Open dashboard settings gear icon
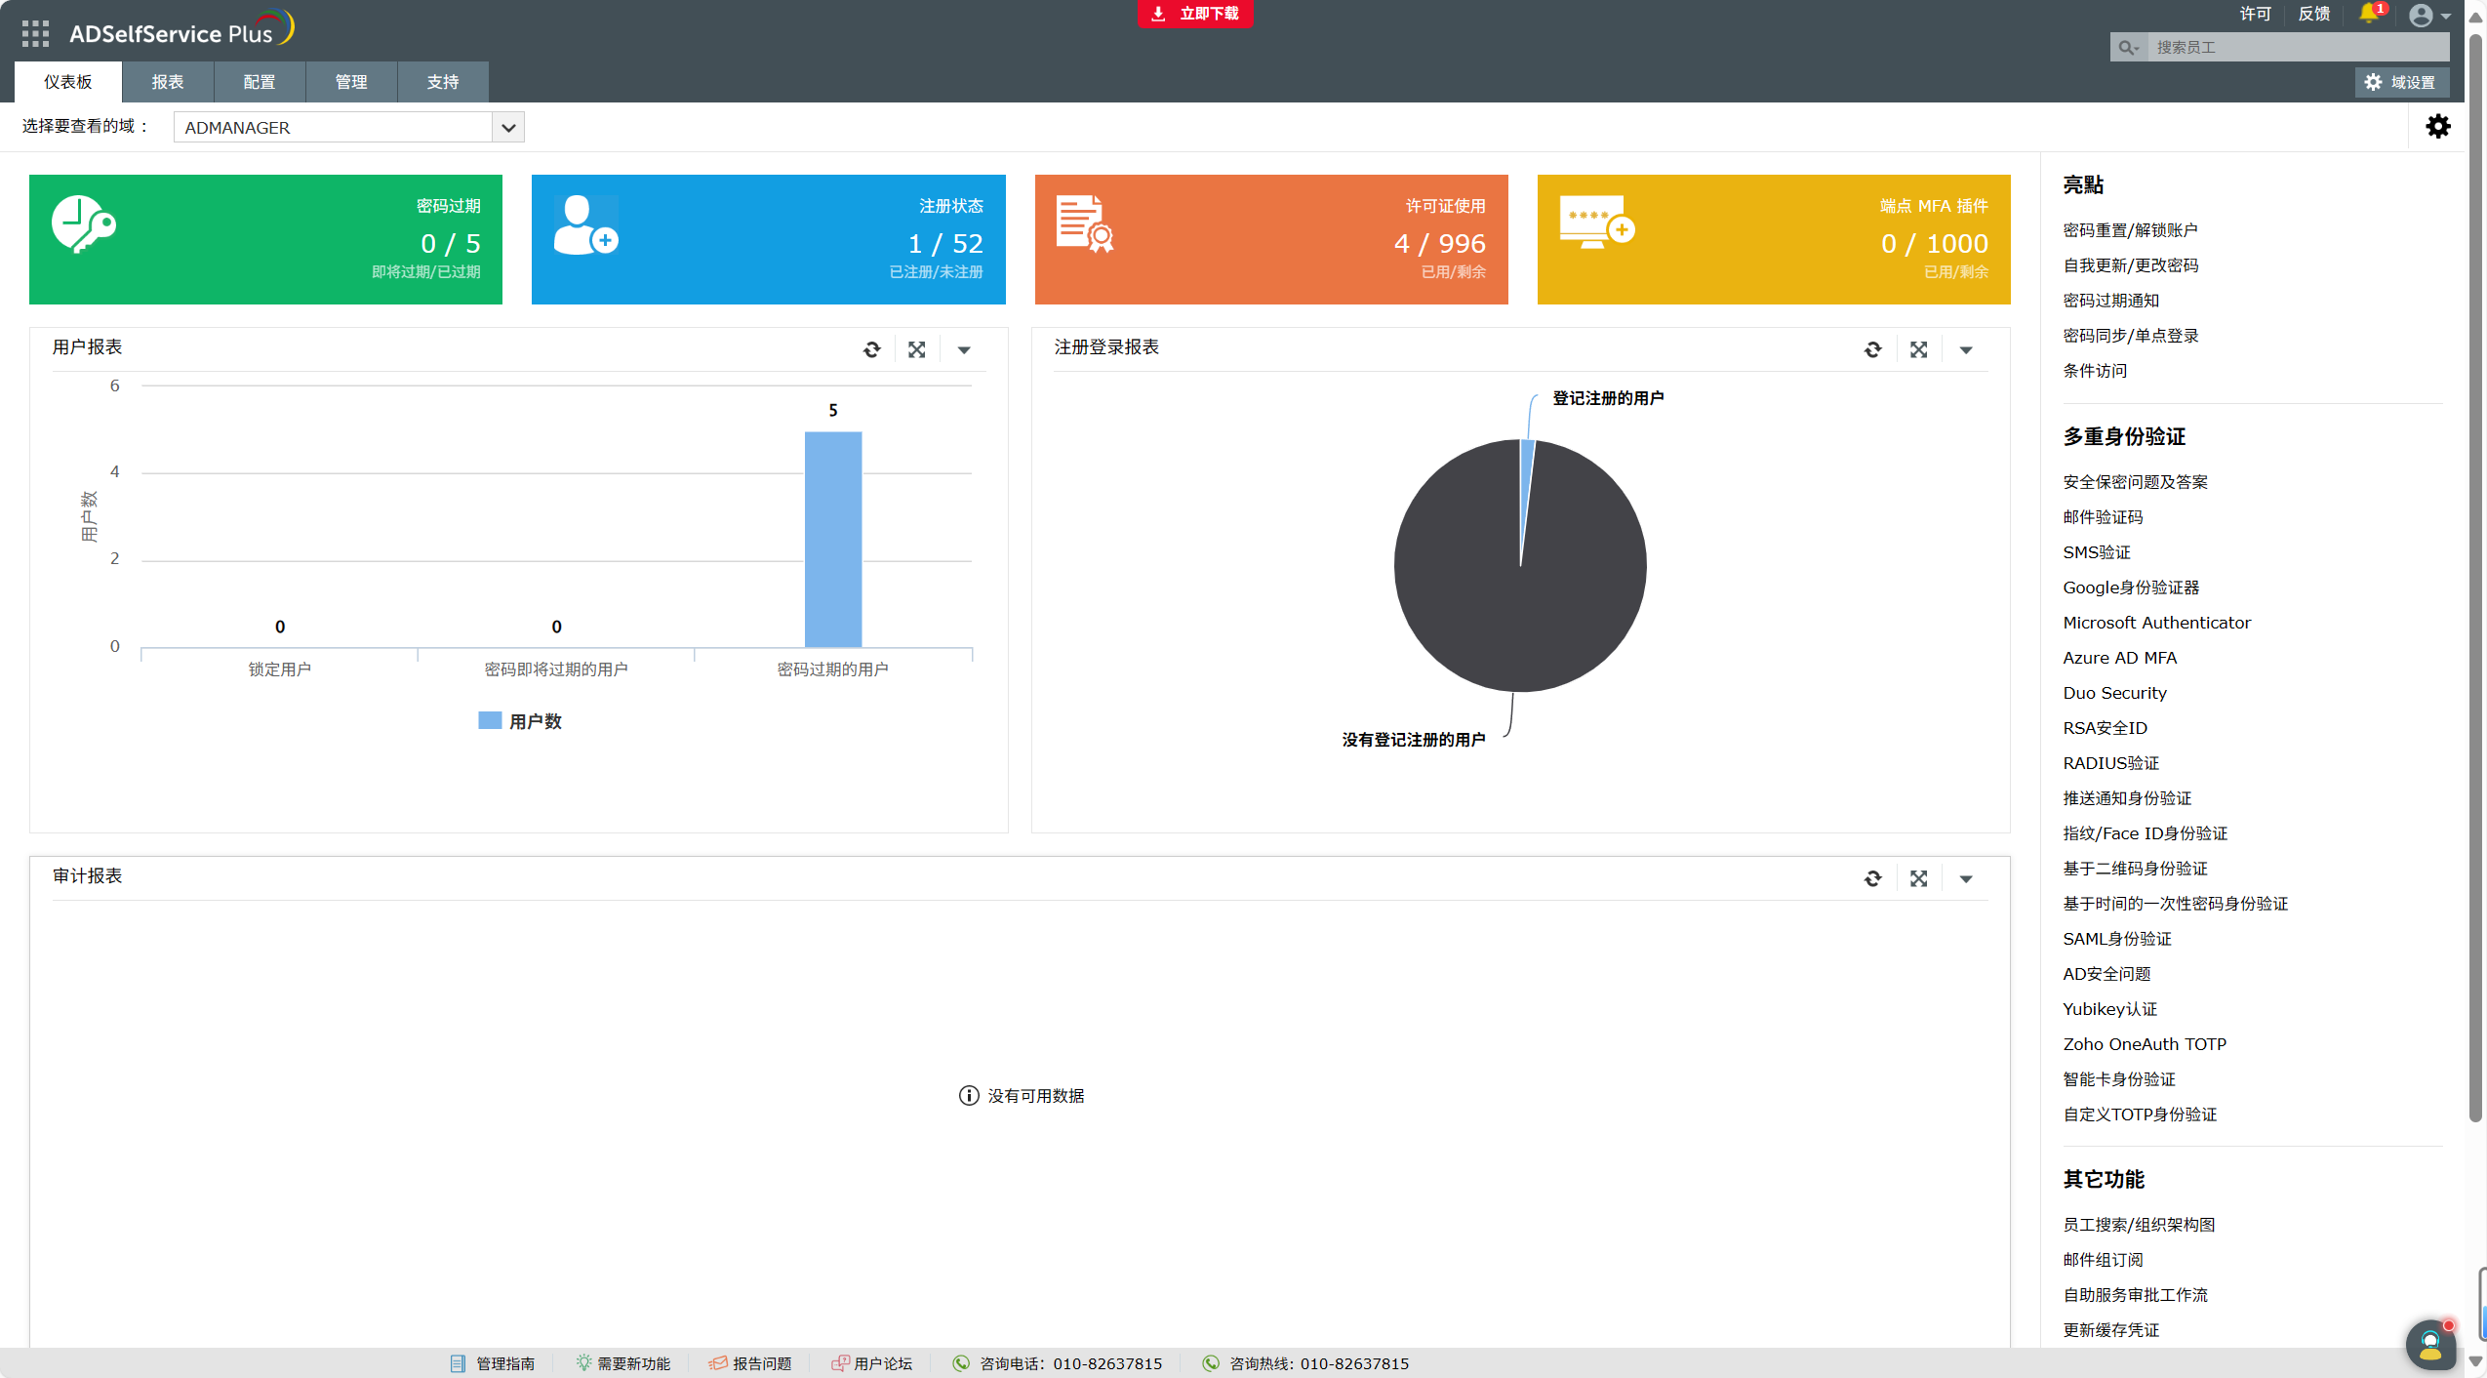2487x1378 pixels. [2437, 127]
